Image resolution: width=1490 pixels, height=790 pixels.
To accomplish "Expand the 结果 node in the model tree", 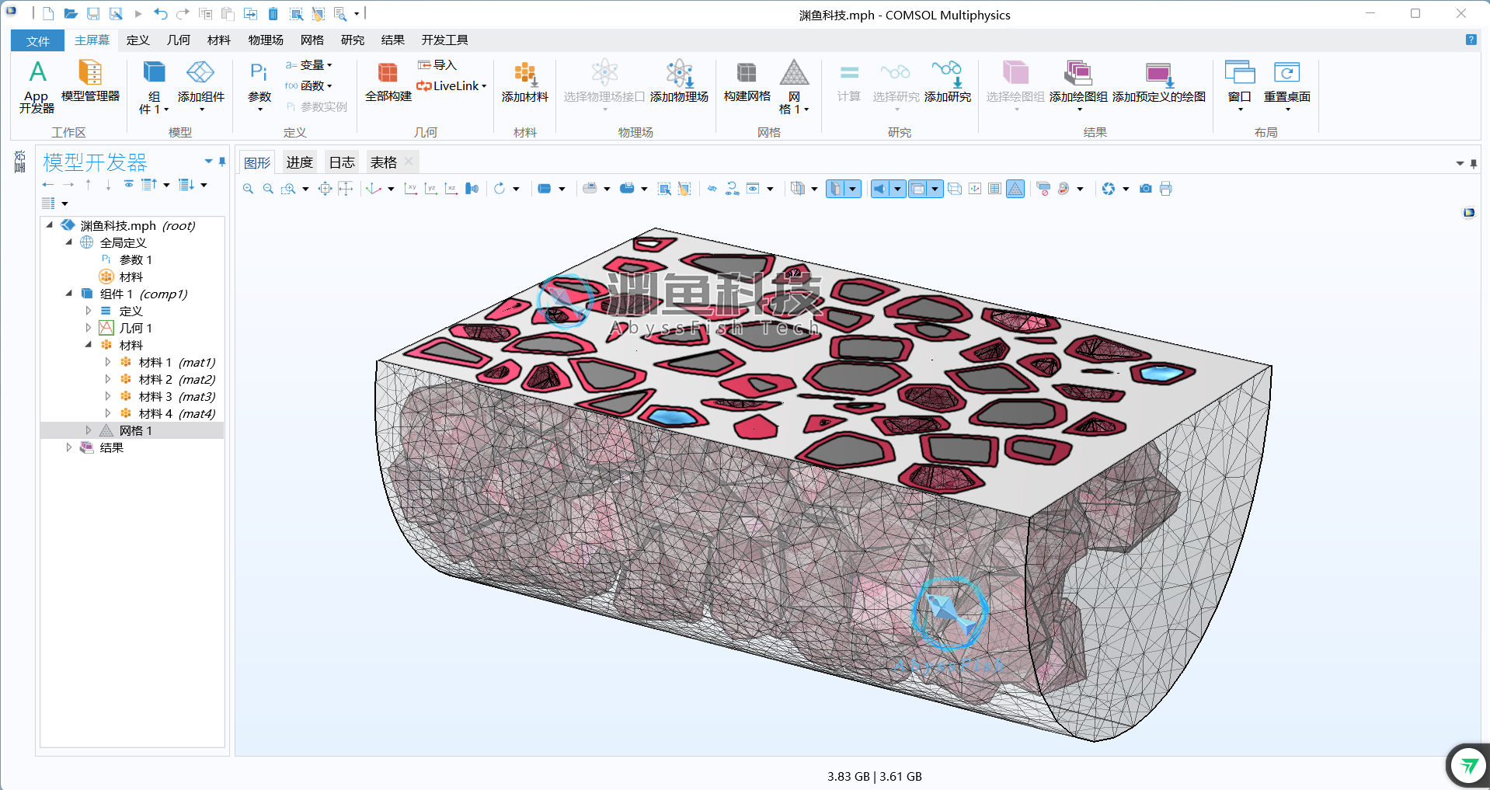I will [69, 447].
